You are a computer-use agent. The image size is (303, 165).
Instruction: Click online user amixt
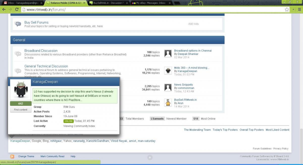click(x=133, y=141)
